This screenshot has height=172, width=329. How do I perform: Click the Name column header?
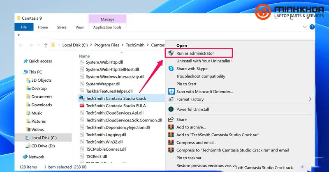coord(84,56)
